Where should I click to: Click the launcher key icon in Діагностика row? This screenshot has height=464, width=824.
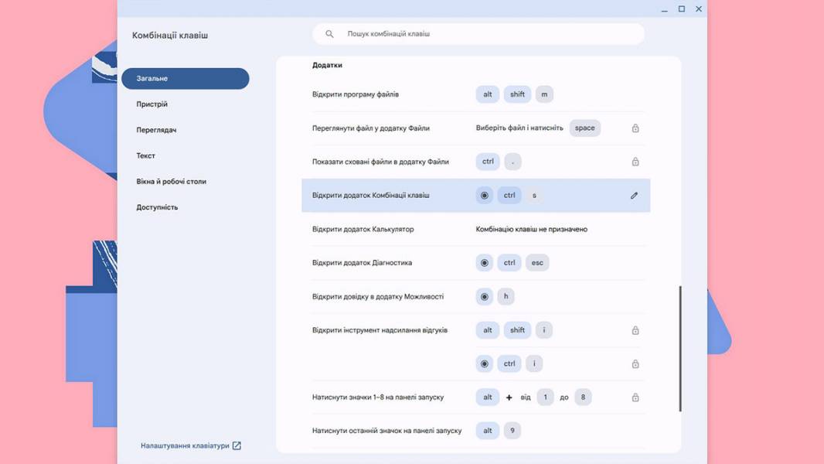485,263
